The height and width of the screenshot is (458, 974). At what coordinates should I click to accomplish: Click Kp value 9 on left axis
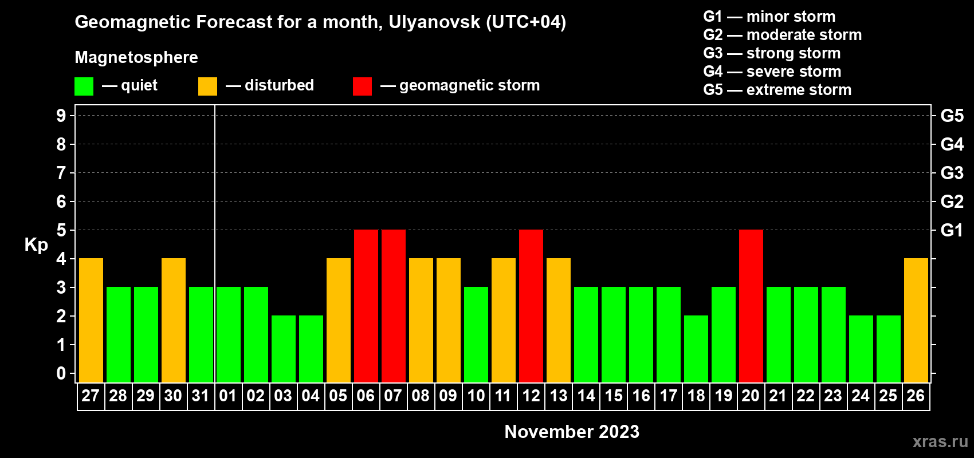(x=61, y=116)
